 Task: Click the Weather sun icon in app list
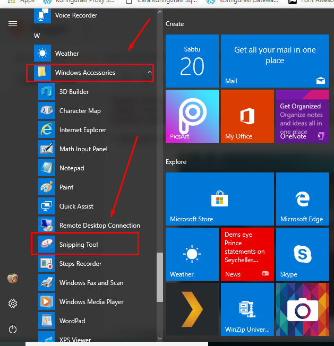(42, 53)
